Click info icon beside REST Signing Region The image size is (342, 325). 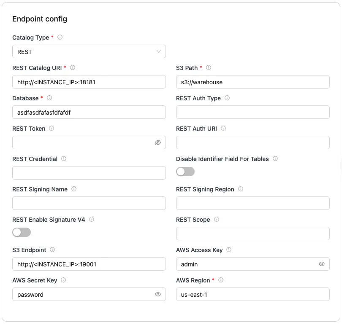[241, 189]
